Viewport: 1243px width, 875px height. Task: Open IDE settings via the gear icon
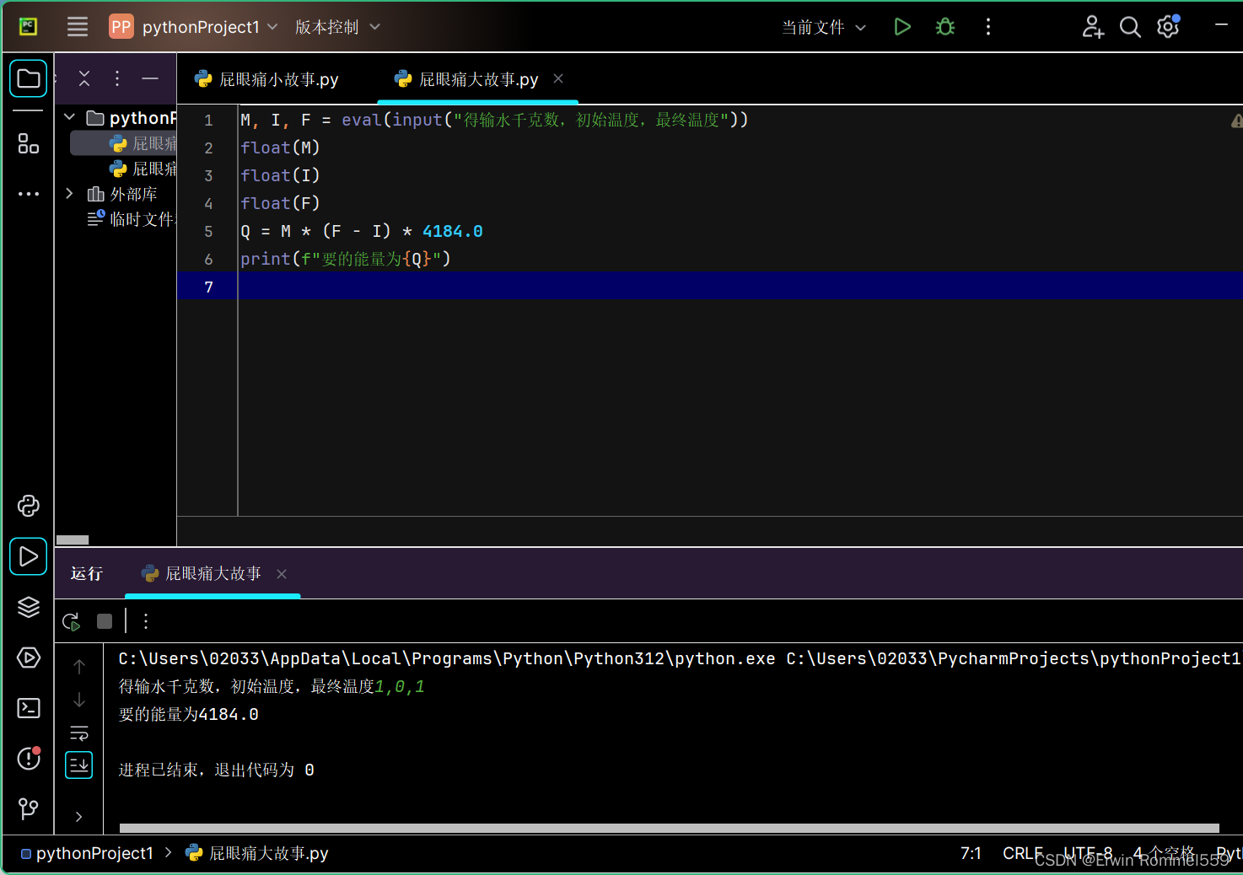tap(1168, 26)
